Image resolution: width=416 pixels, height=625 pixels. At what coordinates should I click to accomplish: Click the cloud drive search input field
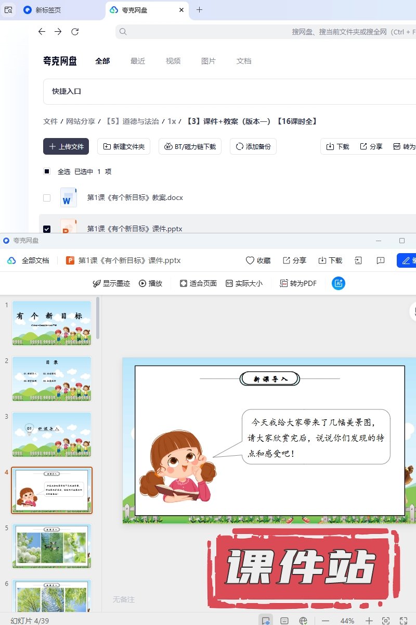click(260, 32)
